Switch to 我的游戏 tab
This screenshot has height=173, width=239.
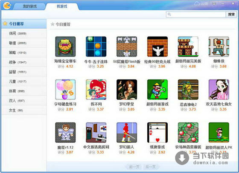pyautogui.click(x=30, y=6)
